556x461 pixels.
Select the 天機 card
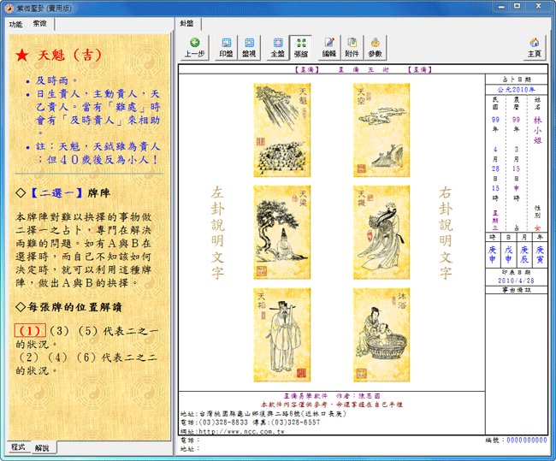click(382, 233)
